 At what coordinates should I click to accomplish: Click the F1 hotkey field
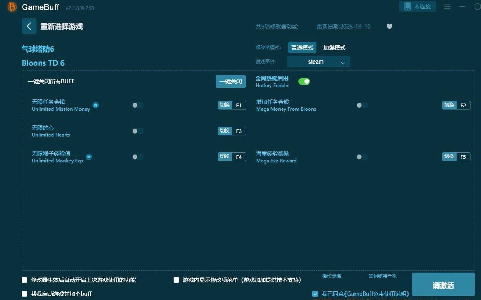(x=239, y=105)
